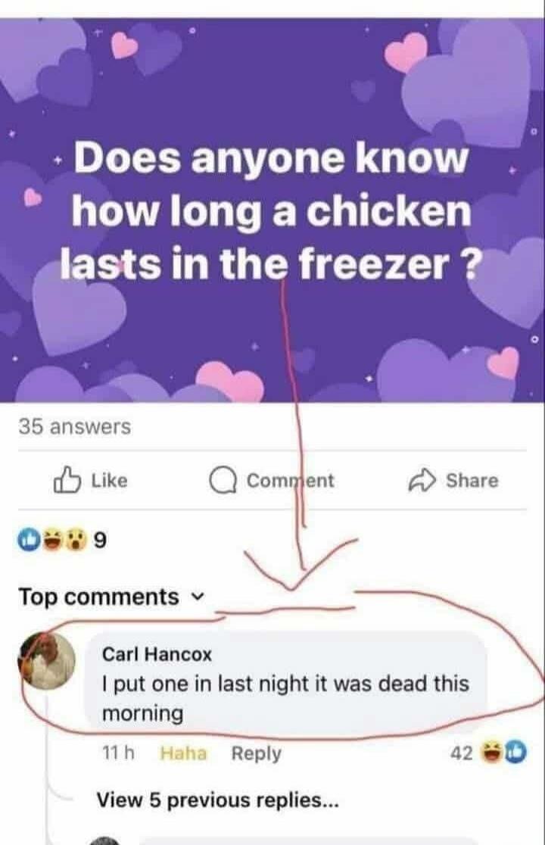Open the Comment speech bubble icon
Screen dimensions: 545x845
click(222, 477)
